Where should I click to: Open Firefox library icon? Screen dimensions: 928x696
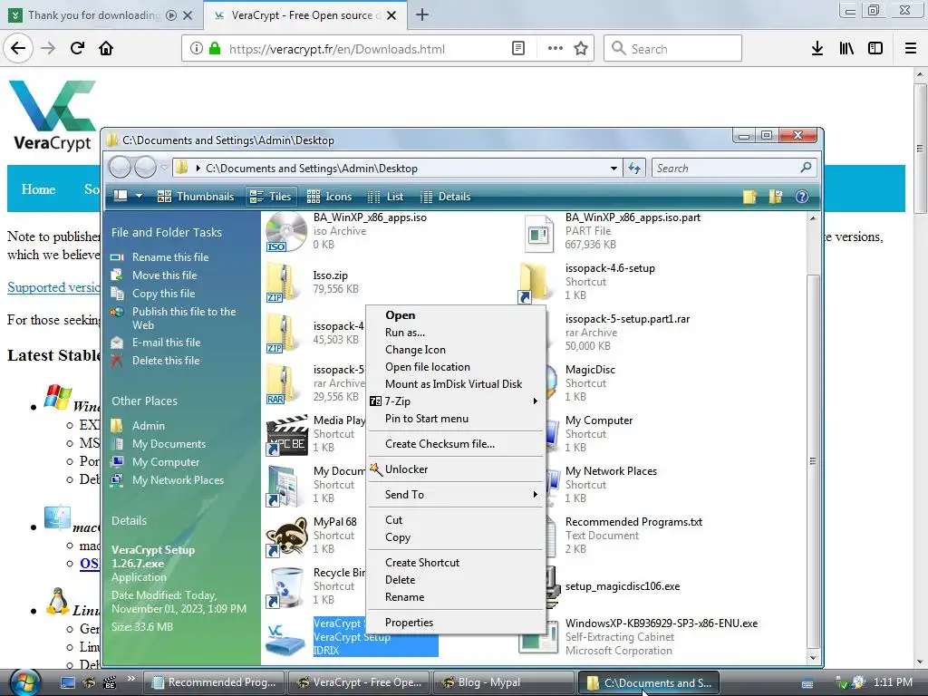point(846,49)
